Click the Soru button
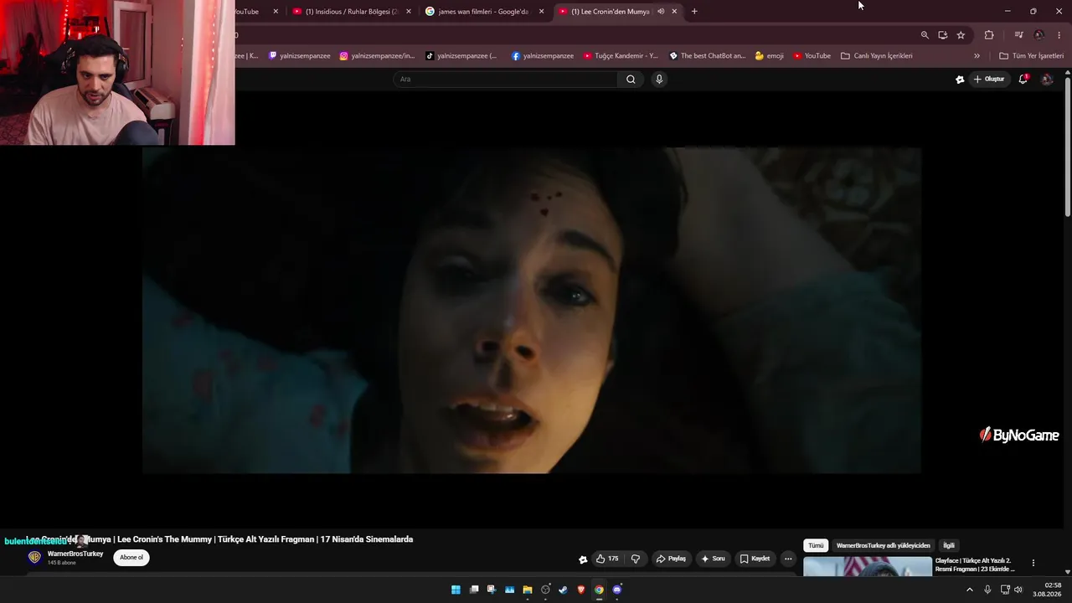 [x=713, y=559]
